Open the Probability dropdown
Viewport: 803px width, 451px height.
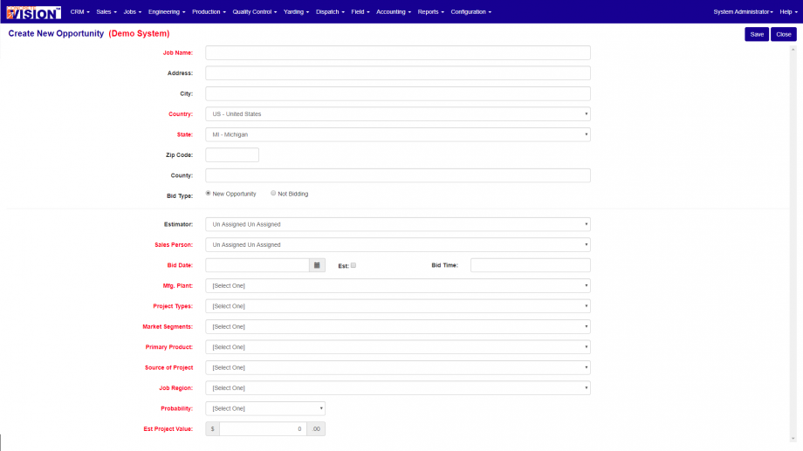click(x=265, y=408)
